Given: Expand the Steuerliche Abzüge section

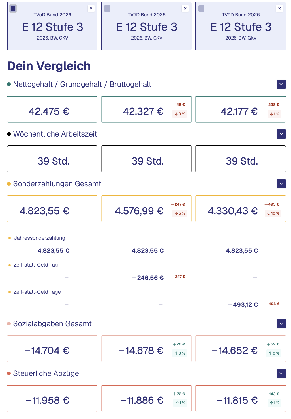Looking at the screenshot, I should point(281,373).
